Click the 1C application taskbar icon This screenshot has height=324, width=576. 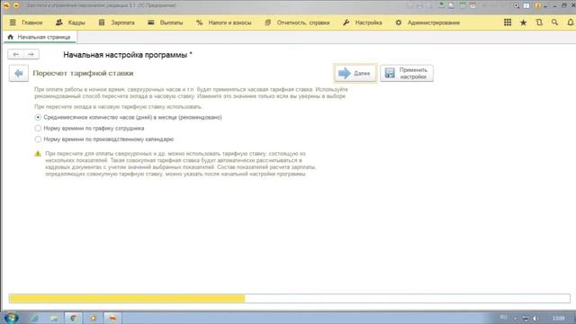(112, 318)
